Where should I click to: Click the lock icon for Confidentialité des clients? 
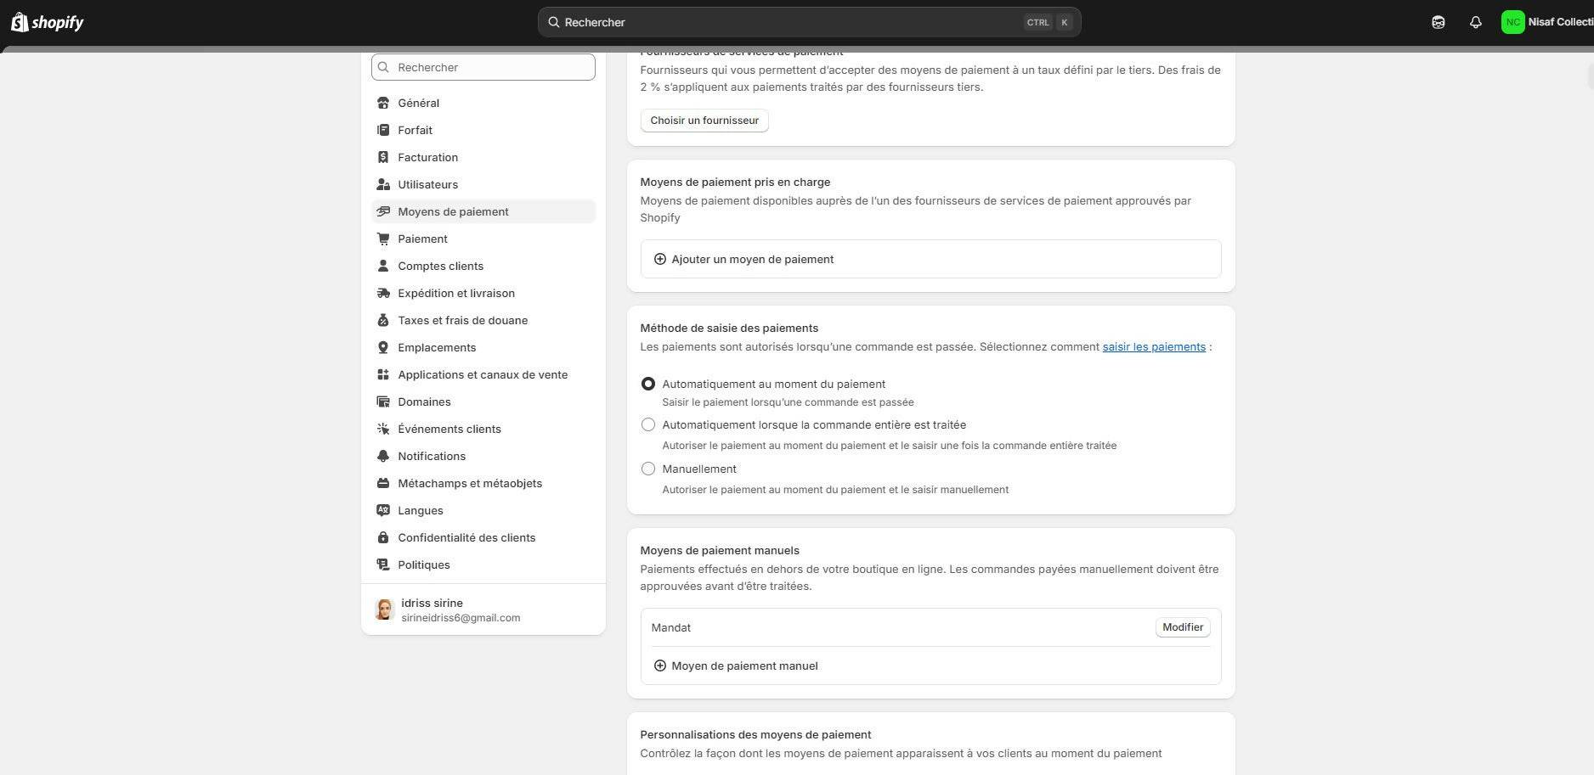[383, 538]
